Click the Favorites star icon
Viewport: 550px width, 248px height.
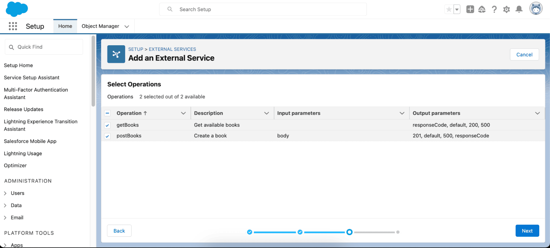pyautogui.click(x=449, y=9)
